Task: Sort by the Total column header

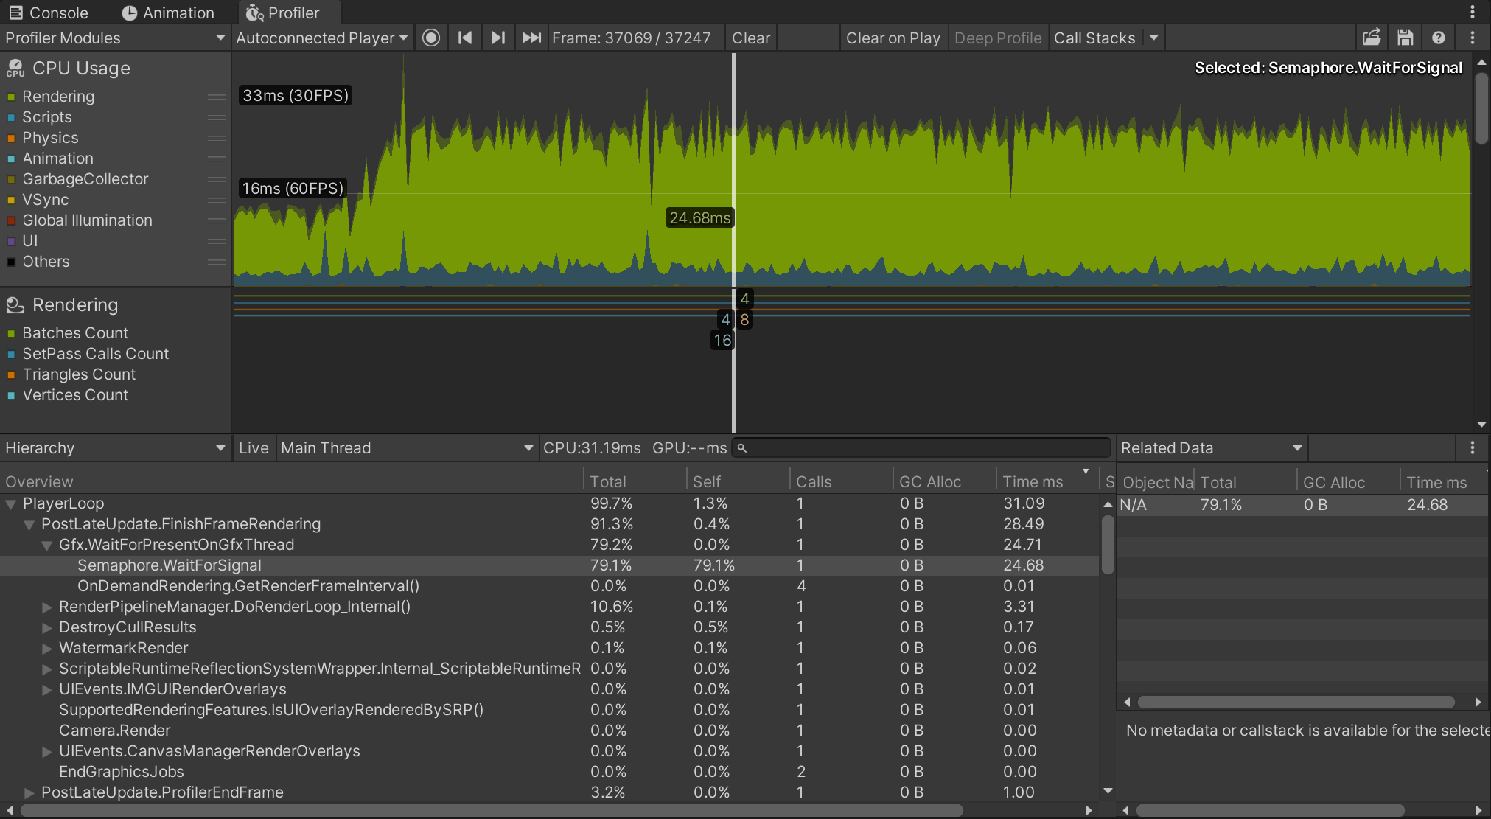Action: 635,481
